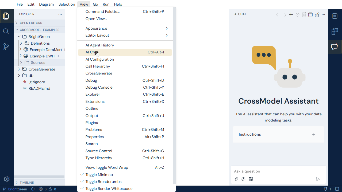Viewport: 342px width, 192px height.
Task: Open the outline view icon in right sidebar
Action: [335, 16]
